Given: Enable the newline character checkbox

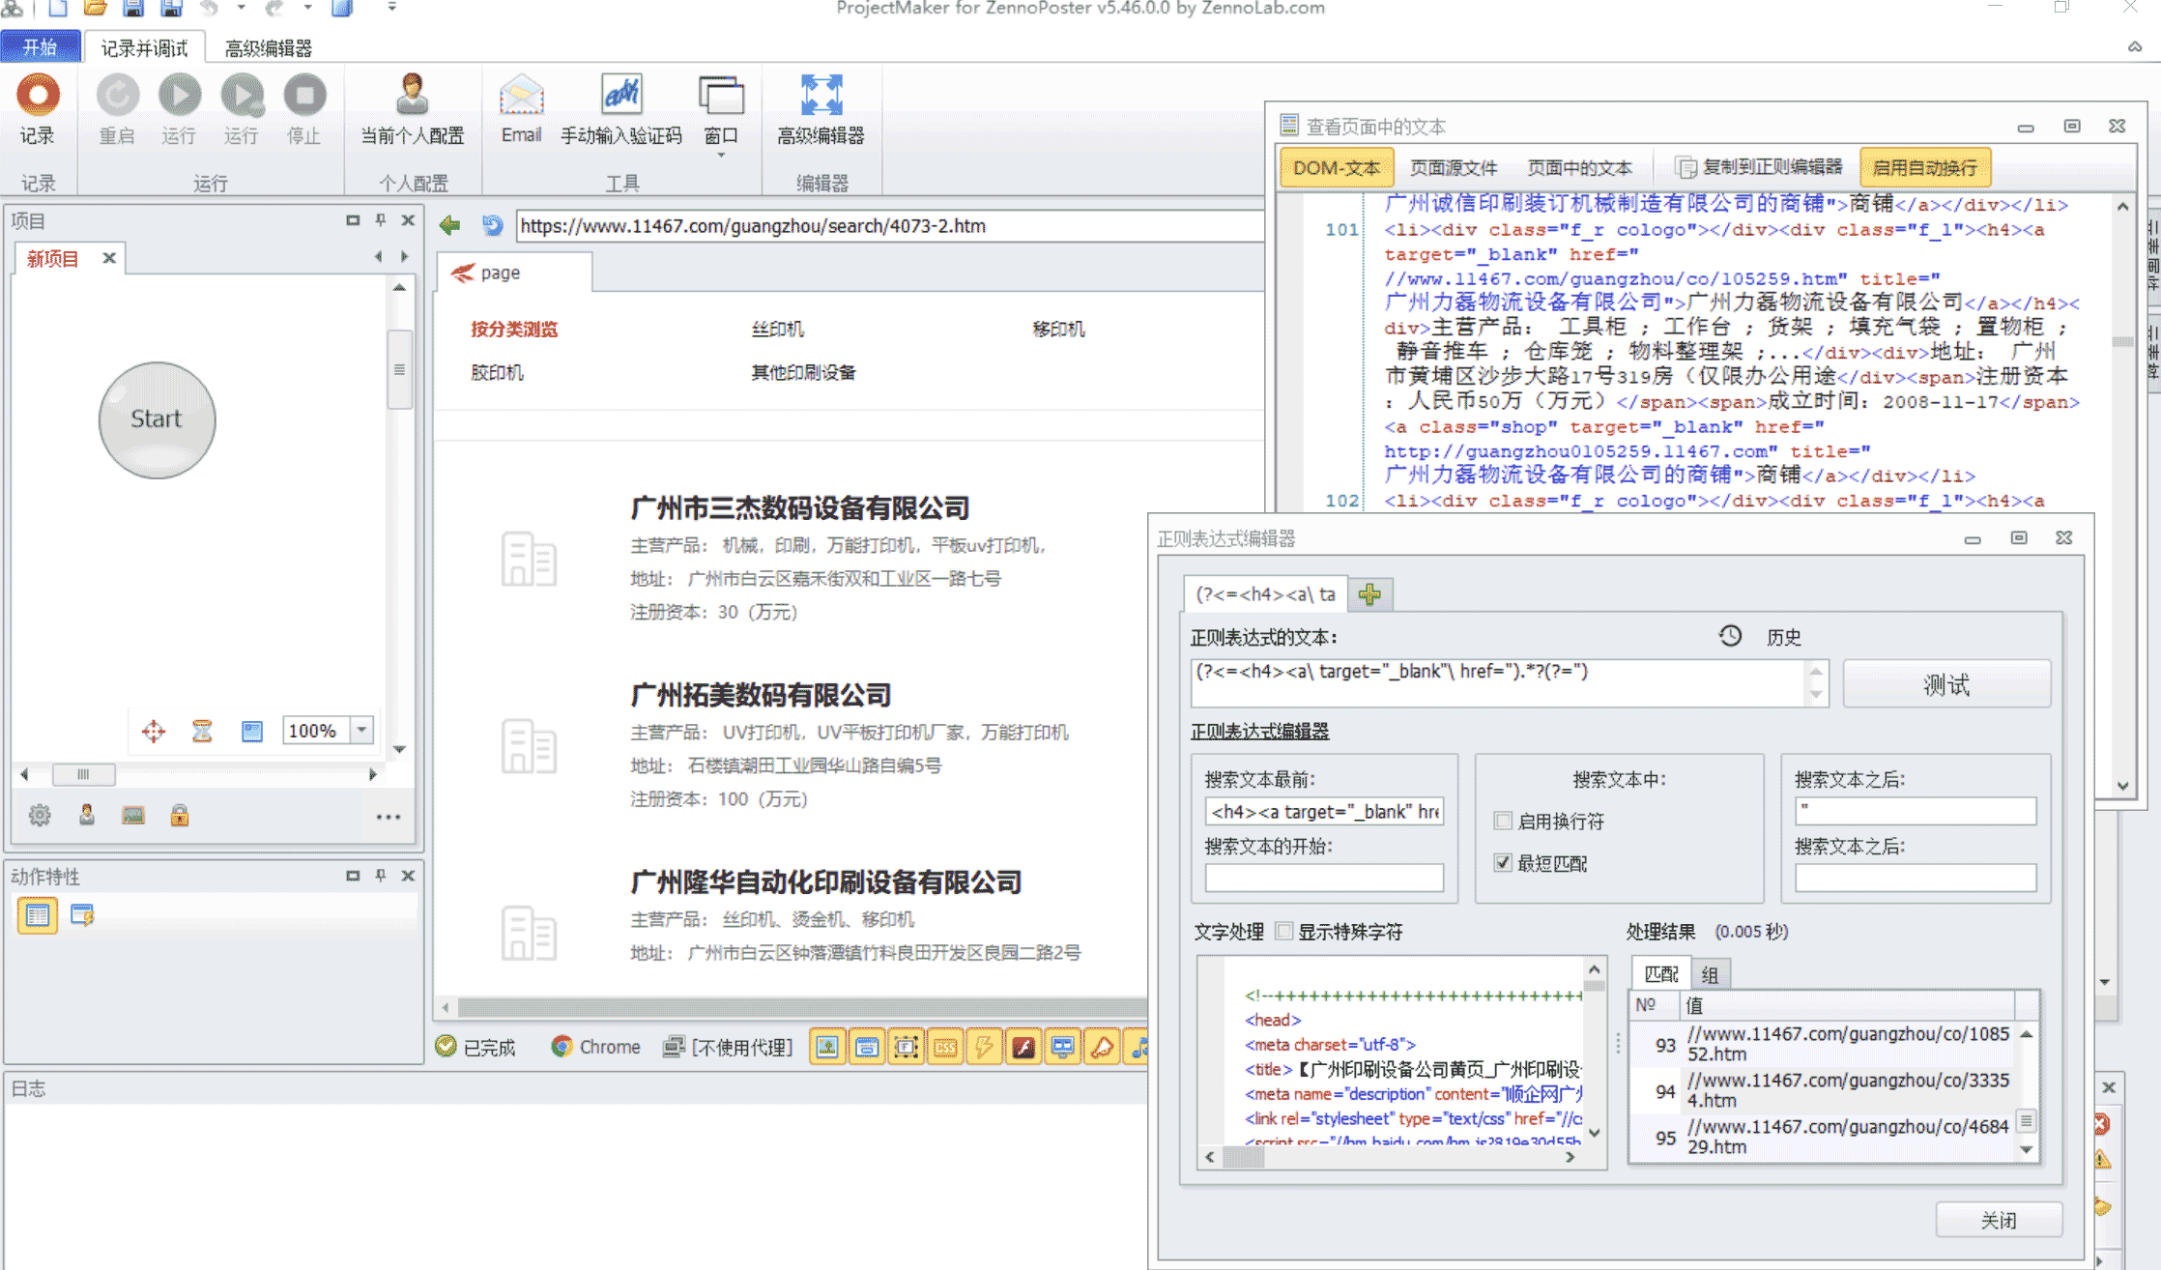Looking at the screenshot, I should (x=1503, y=821).
